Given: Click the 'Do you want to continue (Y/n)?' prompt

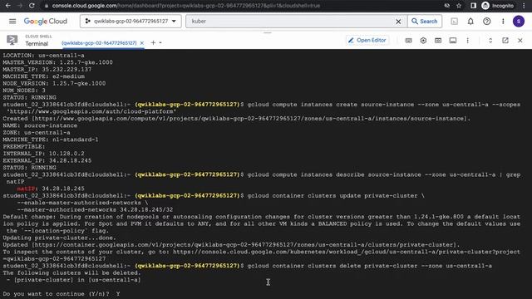Looking at the screenshot, I should click(x=56, y=294).
